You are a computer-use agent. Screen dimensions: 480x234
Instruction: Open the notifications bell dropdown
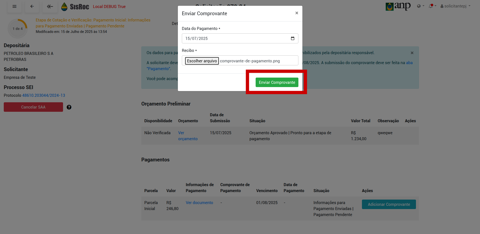(x=432, y=6)
